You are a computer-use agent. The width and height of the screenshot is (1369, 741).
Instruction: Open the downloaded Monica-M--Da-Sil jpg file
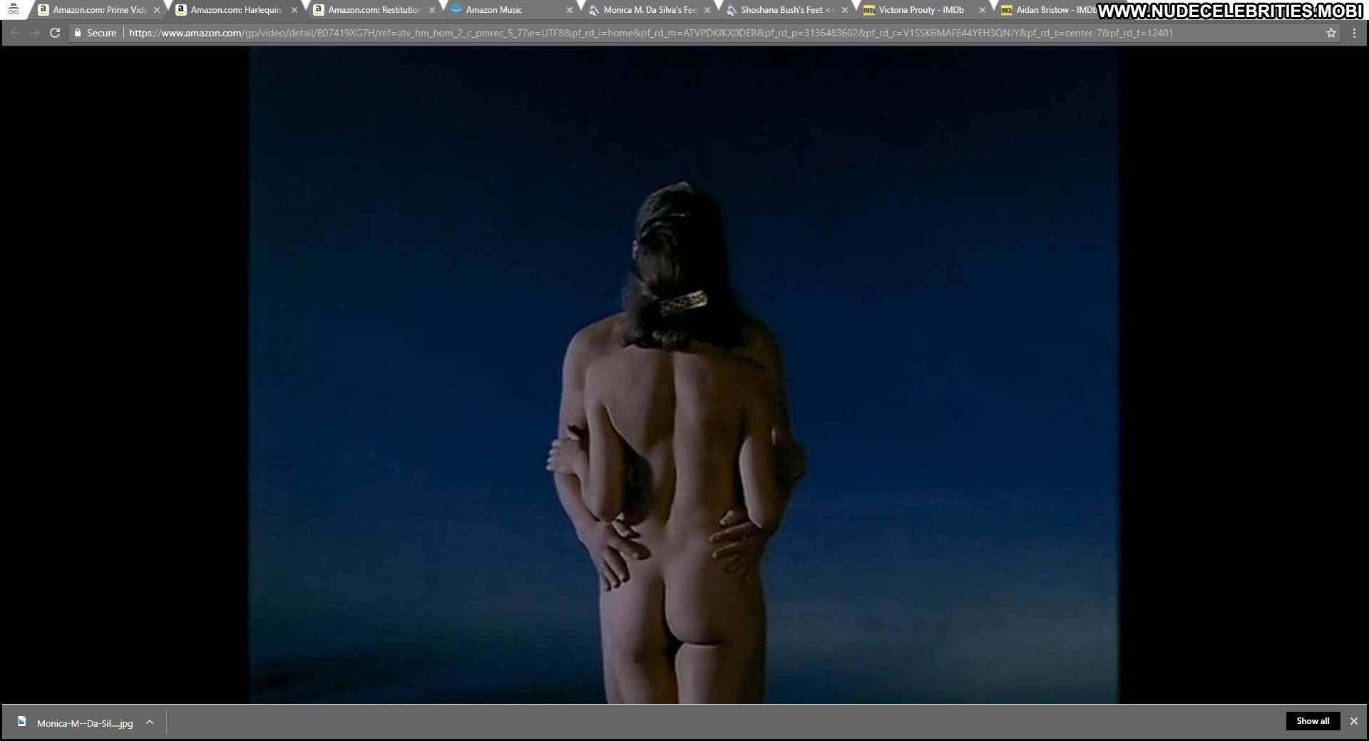[85, 722]
